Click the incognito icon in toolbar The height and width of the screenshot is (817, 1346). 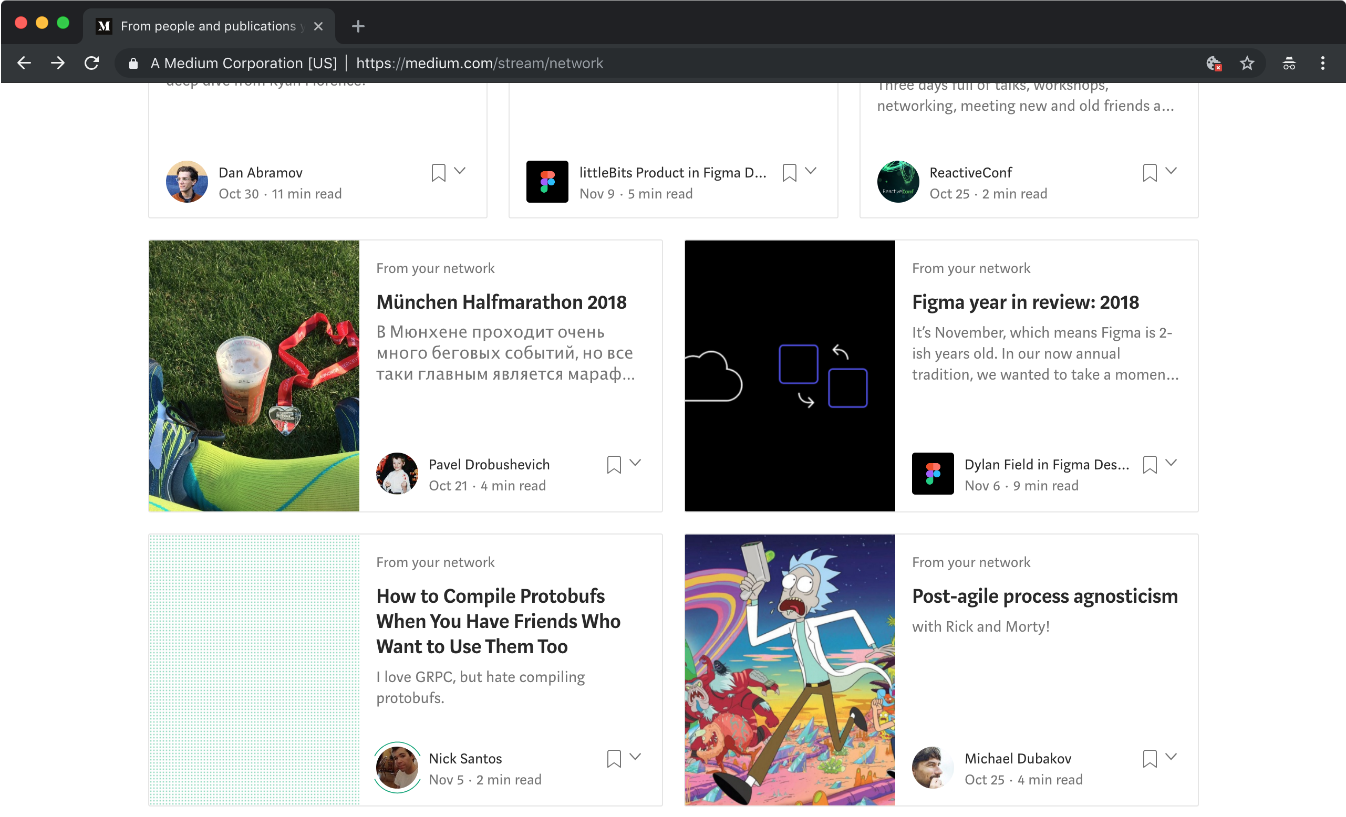coord(1289,64)
